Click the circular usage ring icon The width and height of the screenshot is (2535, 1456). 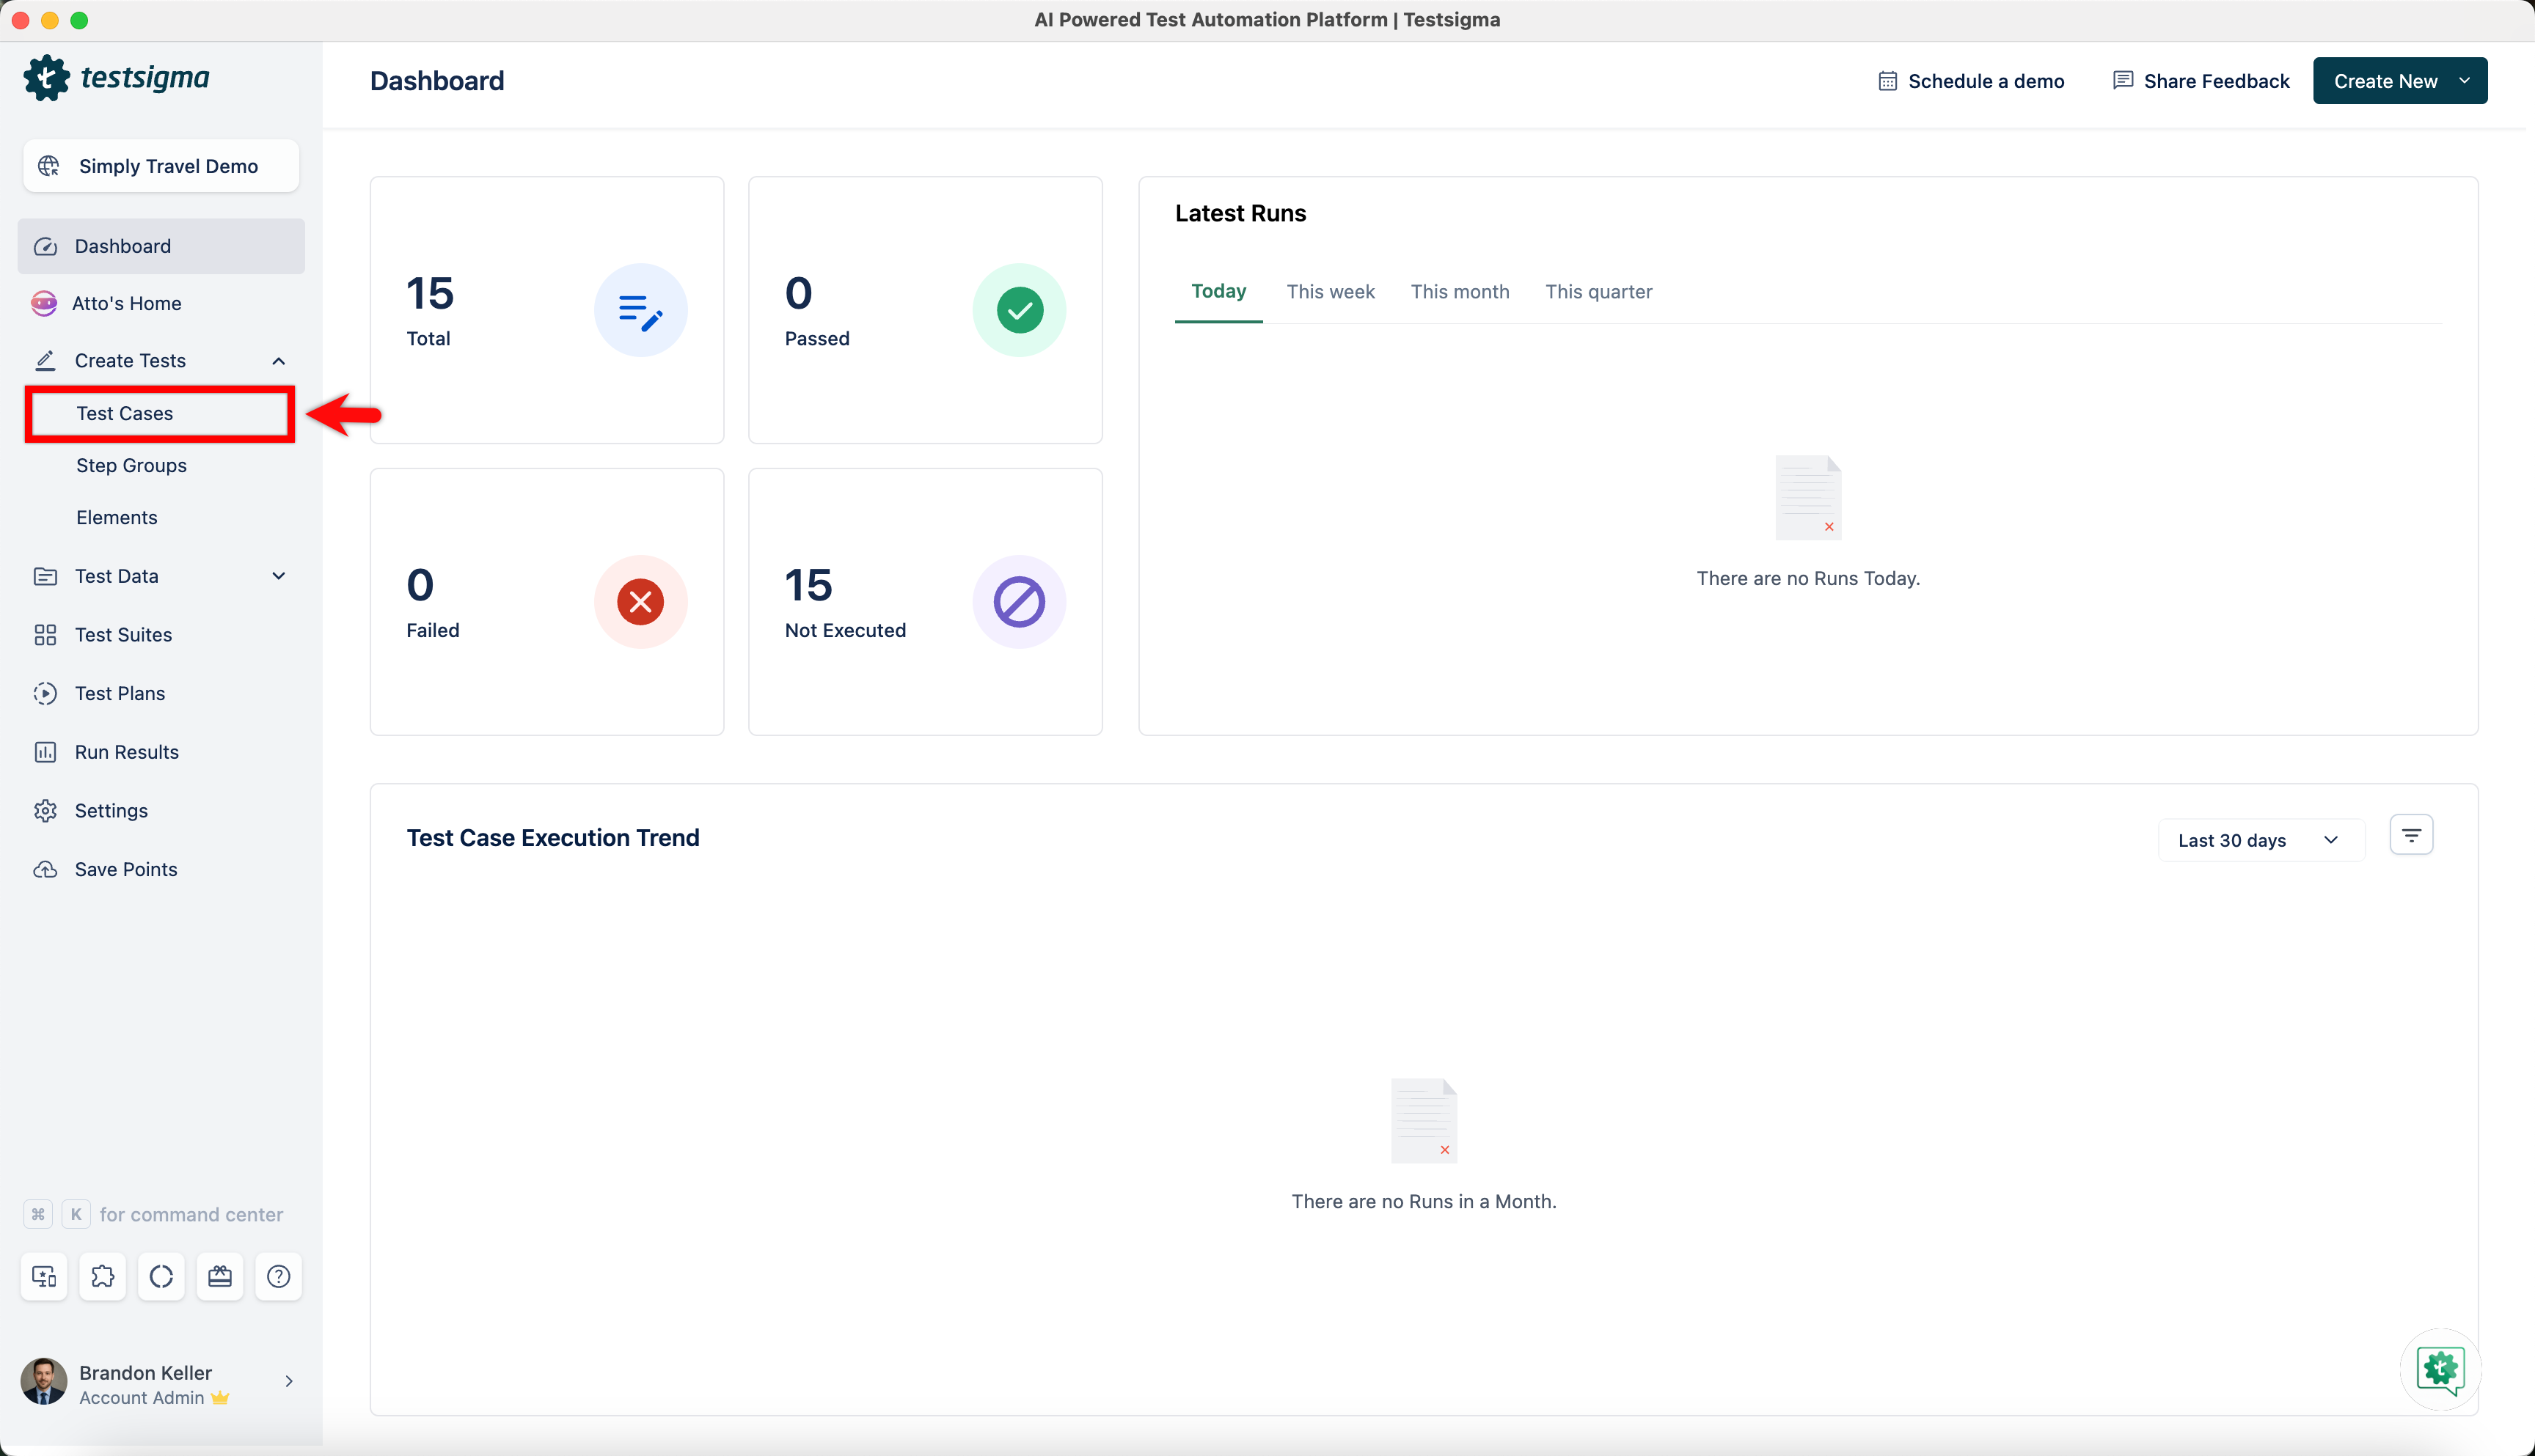coord(161,1276)
